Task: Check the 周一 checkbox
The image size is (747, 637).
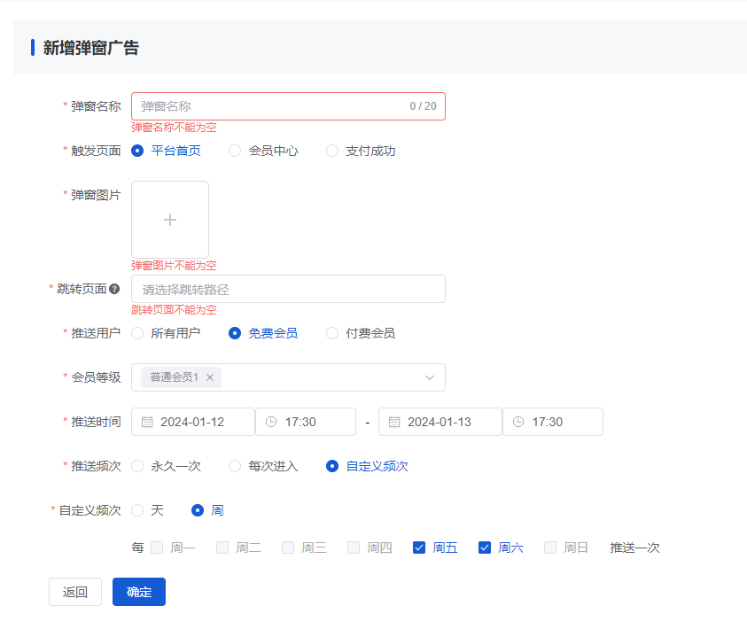Action: tap(157, 548)
